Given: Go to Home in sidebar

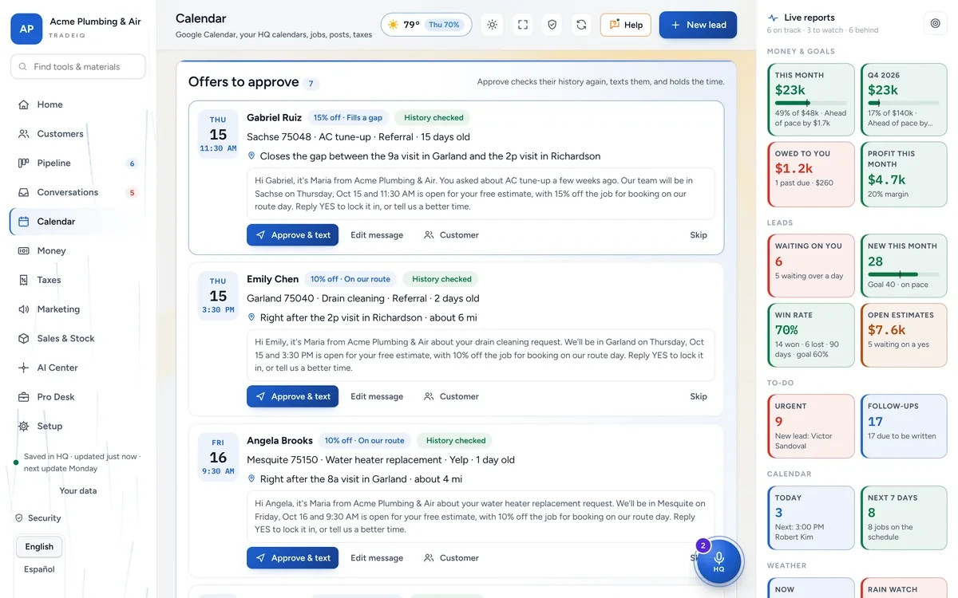Looking at the screenshot, I should 77,104.
